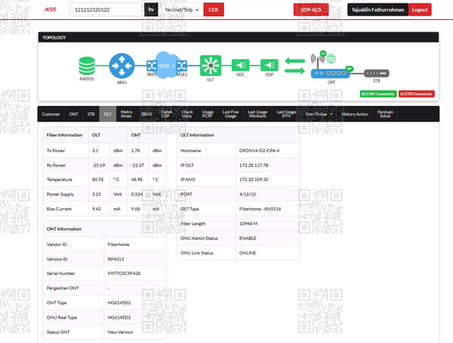Click the ONU Link Status value ONLINE

click(x=247, y=252)
